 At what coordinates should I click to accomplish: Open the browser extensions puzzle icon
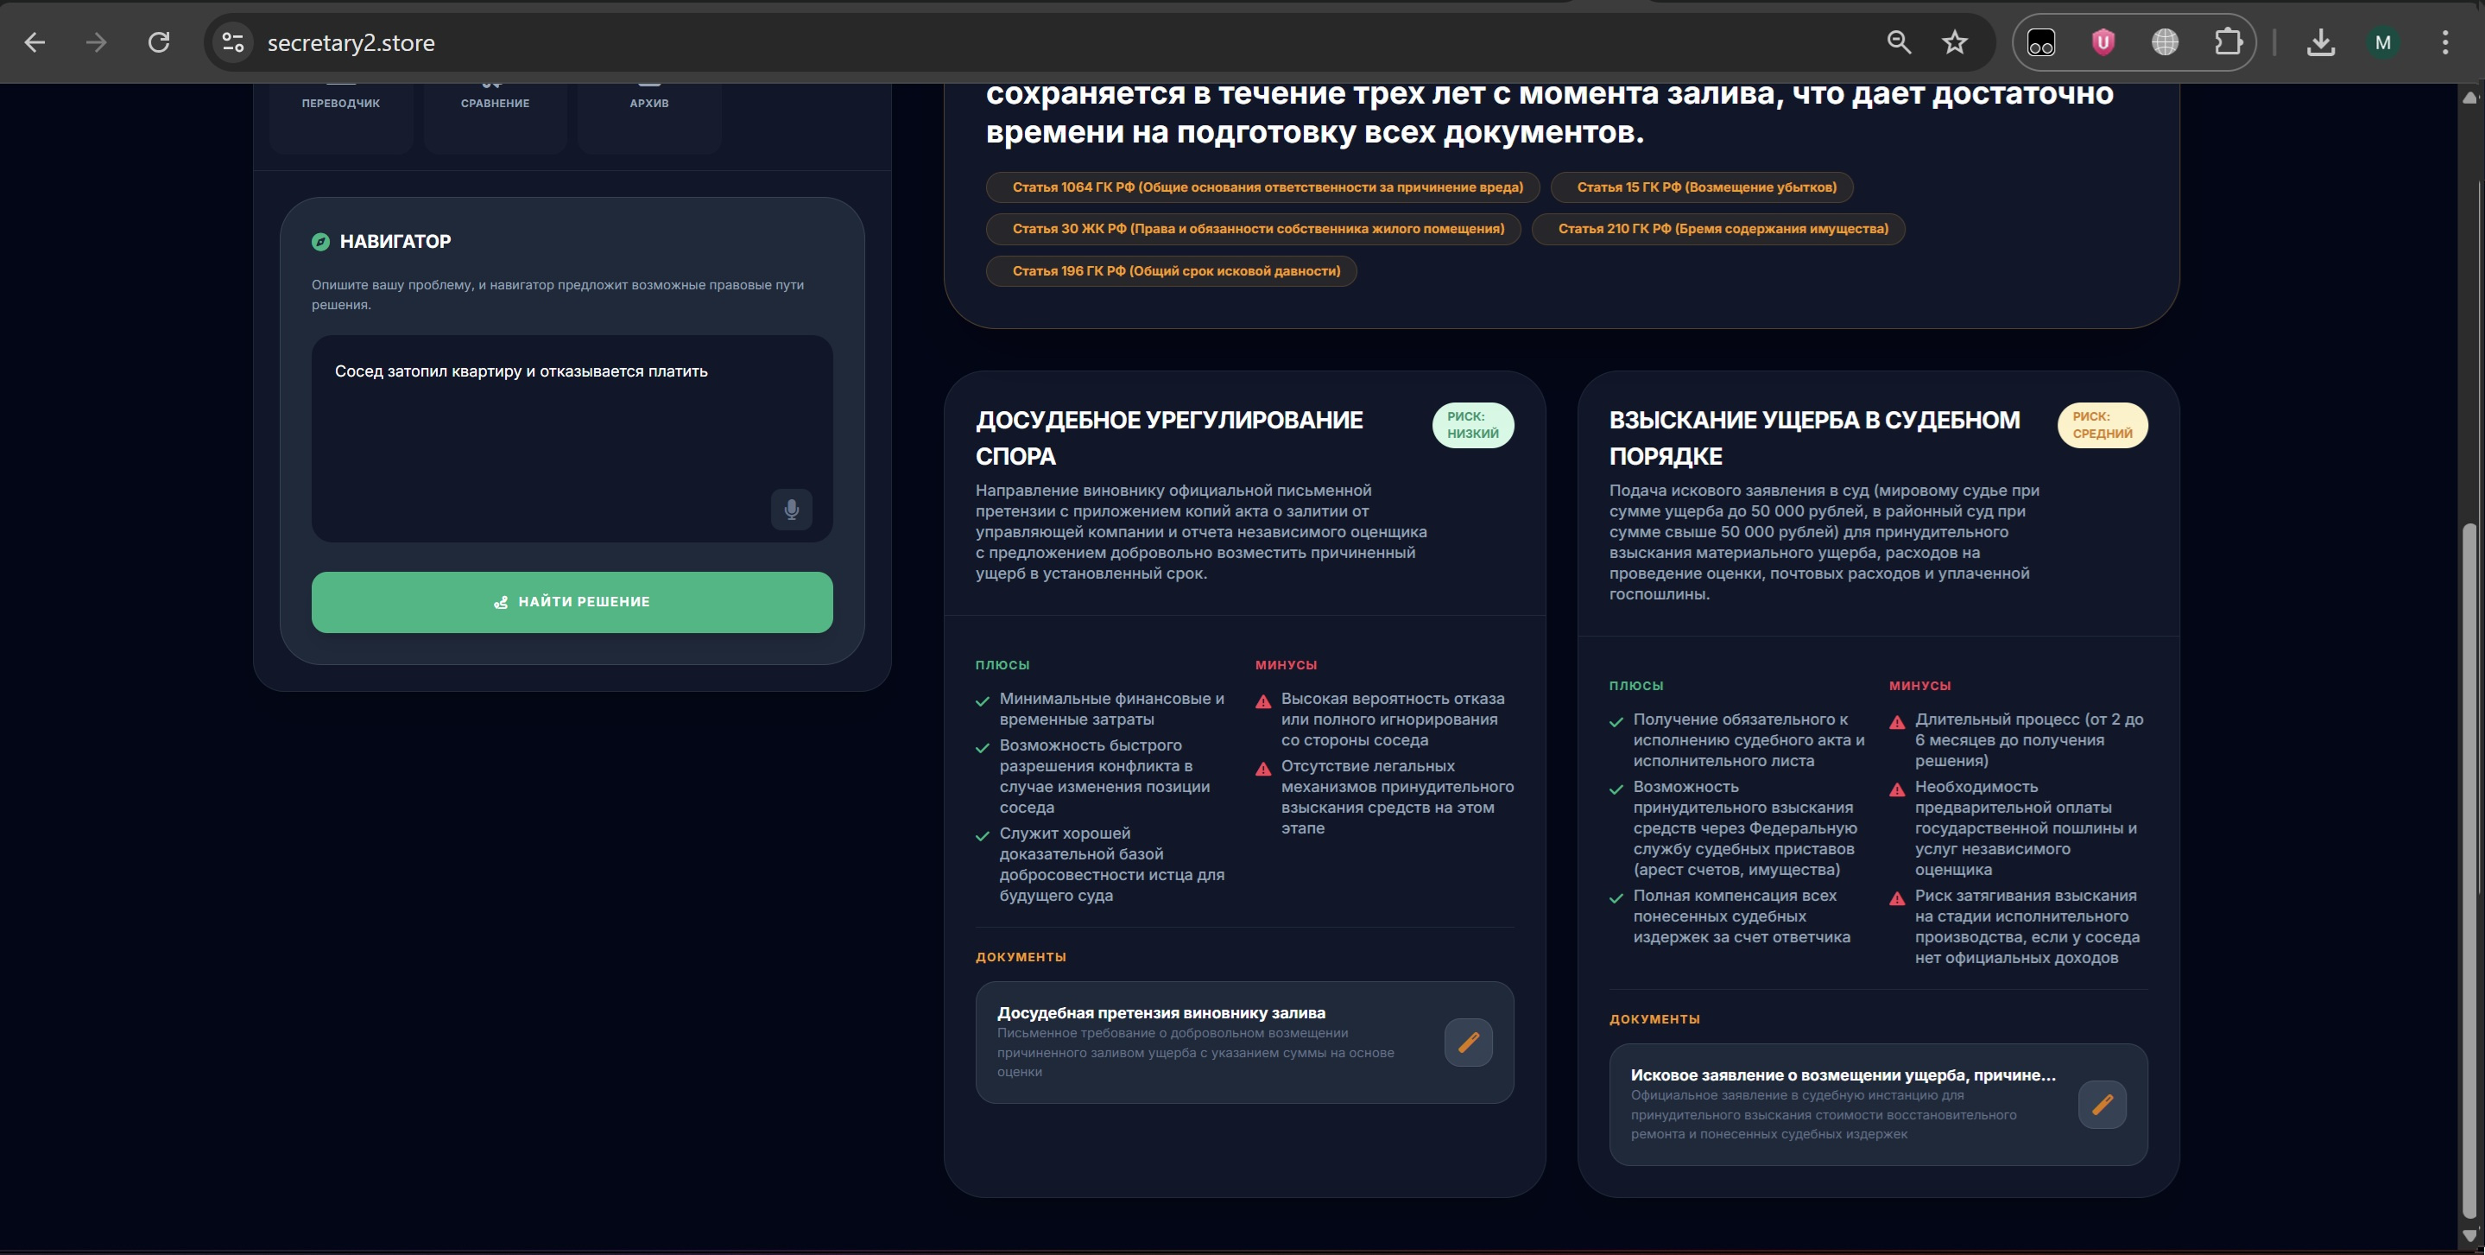[x=2228, y=42]
